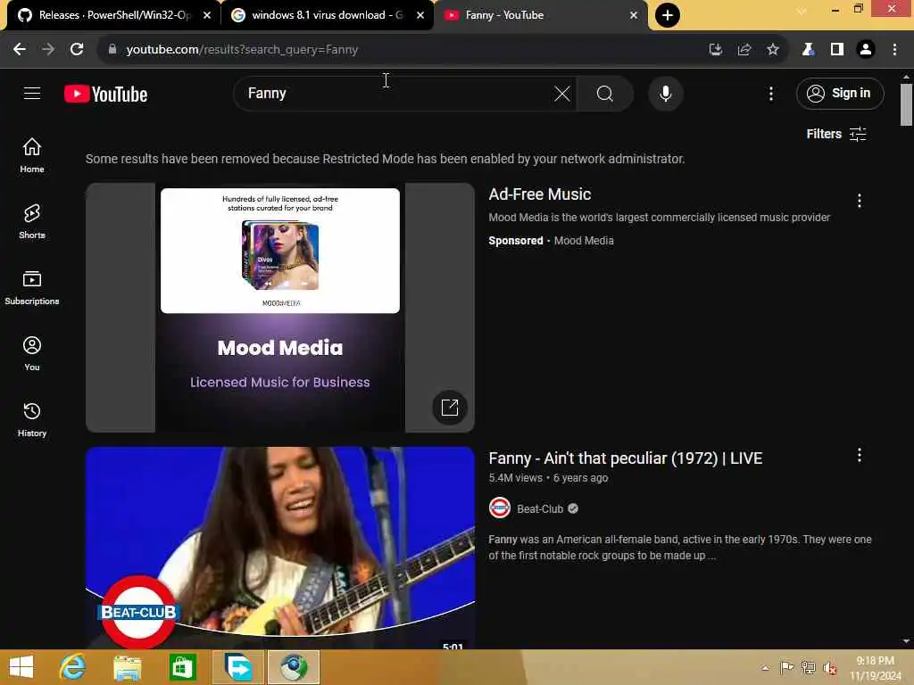Screen dimensions: 914x685
Task: Open the Chrome three-dot menu
Action: [x=894, y=50]
